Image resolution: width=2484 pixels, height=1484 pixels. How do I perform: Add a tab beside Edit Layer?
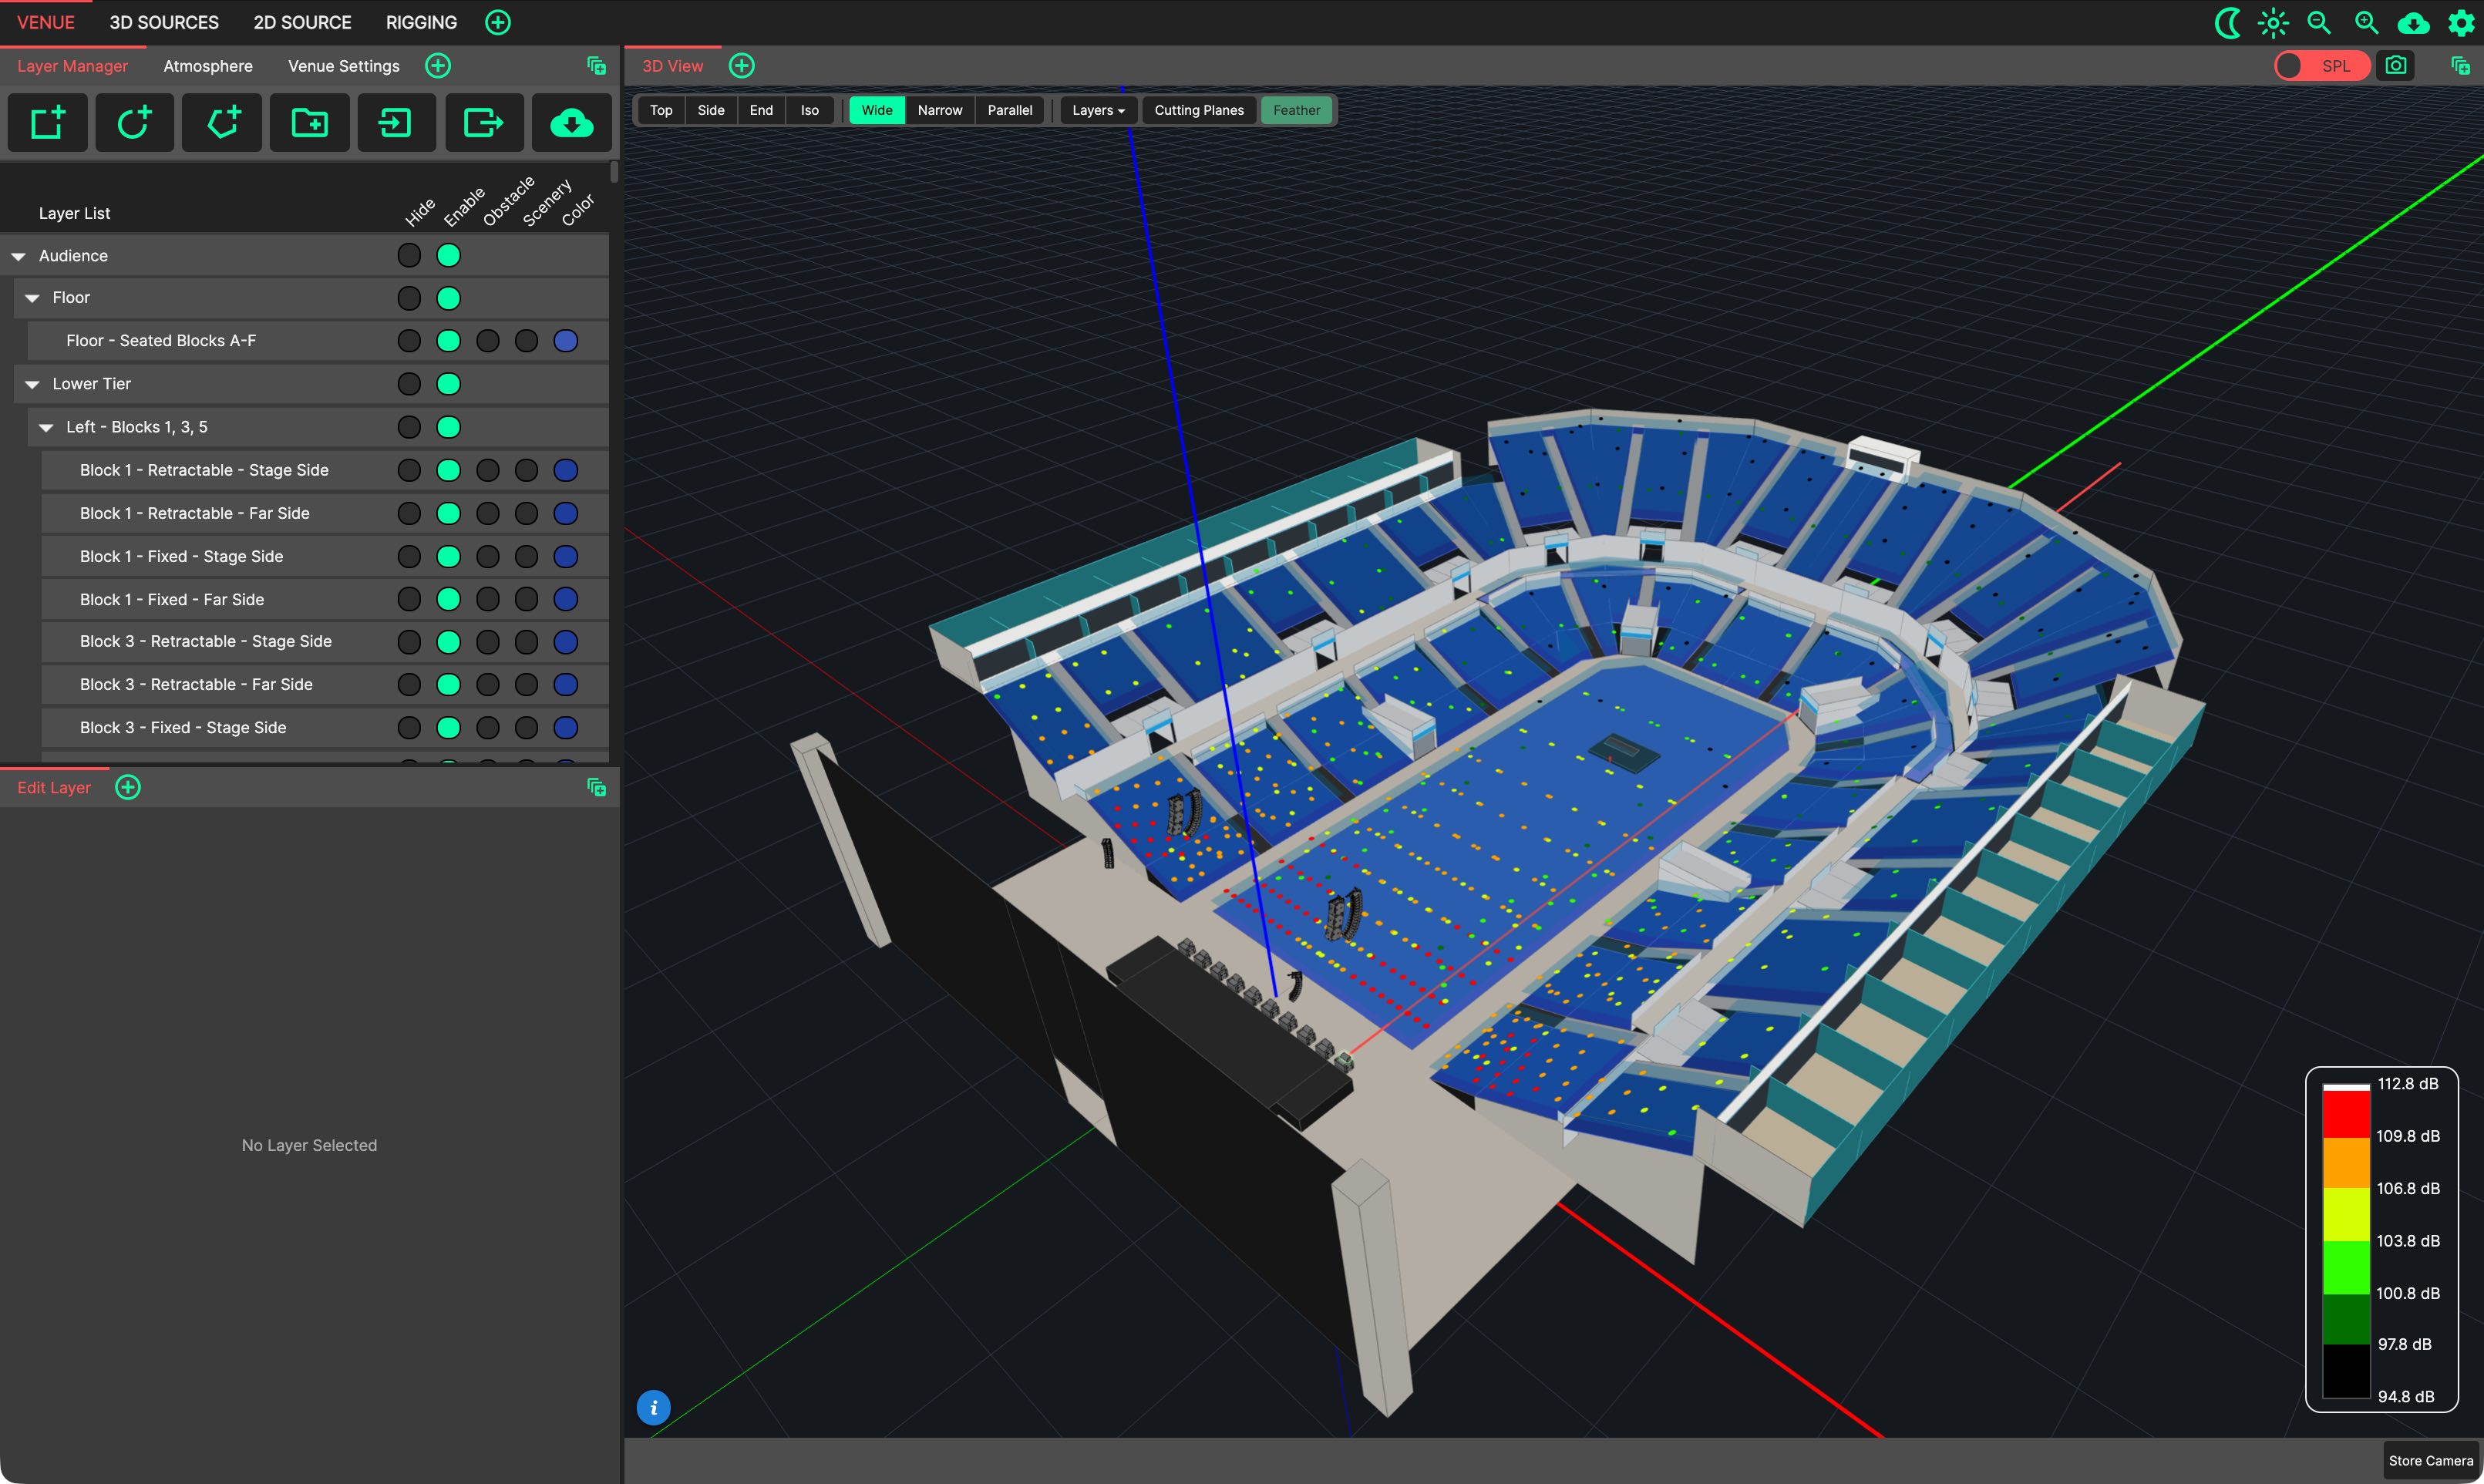coord(128,788)
